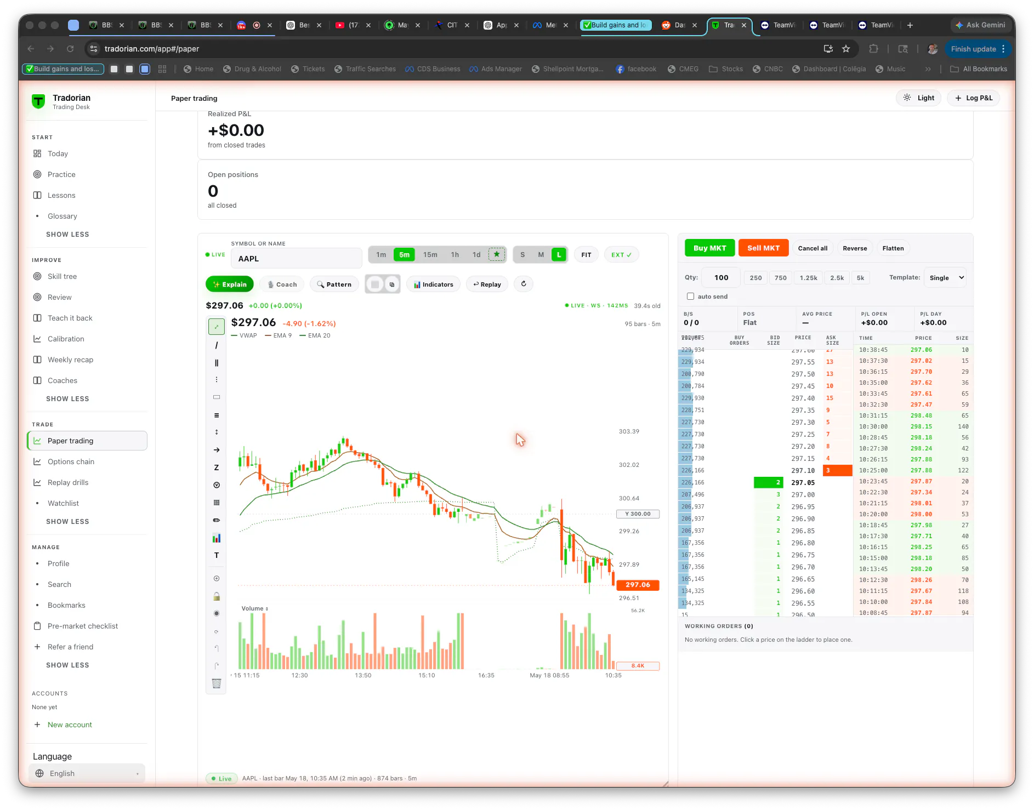Click the Explain button
The height and width of the screenshot is (810, 1034).
[230, 284]
